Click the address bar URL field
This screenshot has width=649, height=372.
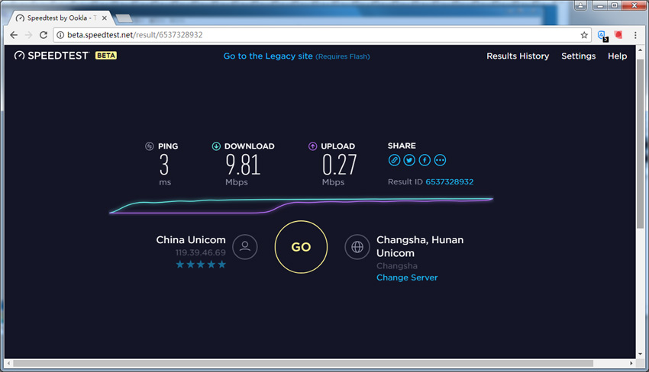point(305,35)
